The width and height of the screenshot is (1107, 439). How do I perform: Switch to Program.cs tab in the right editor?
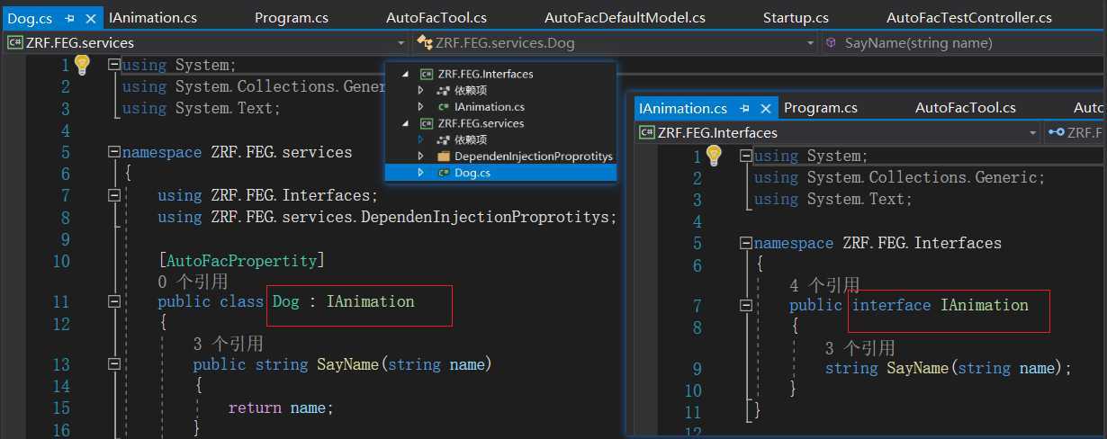tap(821, 107)
